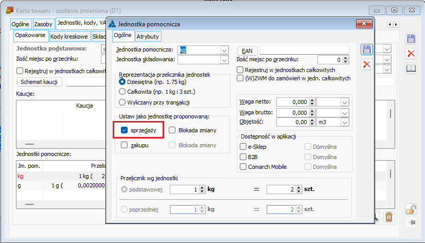Viewport: 425px width, 243px height.
Task: Select the kg row in Jednostki pomocnicze list
Action: [x=61, y=176]
